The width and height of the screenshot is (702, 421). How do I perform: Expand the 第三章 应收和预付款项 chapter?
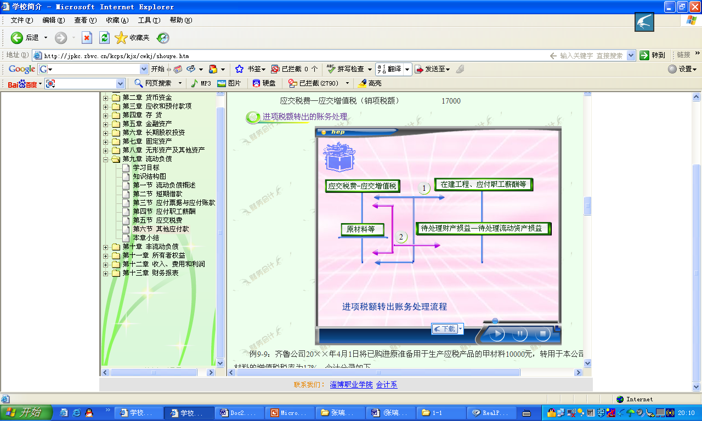105,106
